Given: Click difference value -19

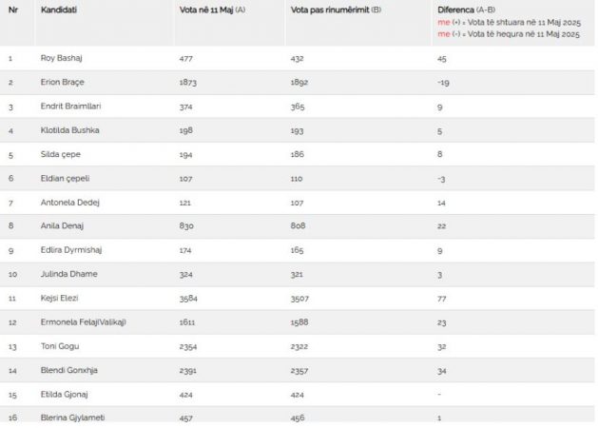Looking at the screenshot, I should [443, 83].
